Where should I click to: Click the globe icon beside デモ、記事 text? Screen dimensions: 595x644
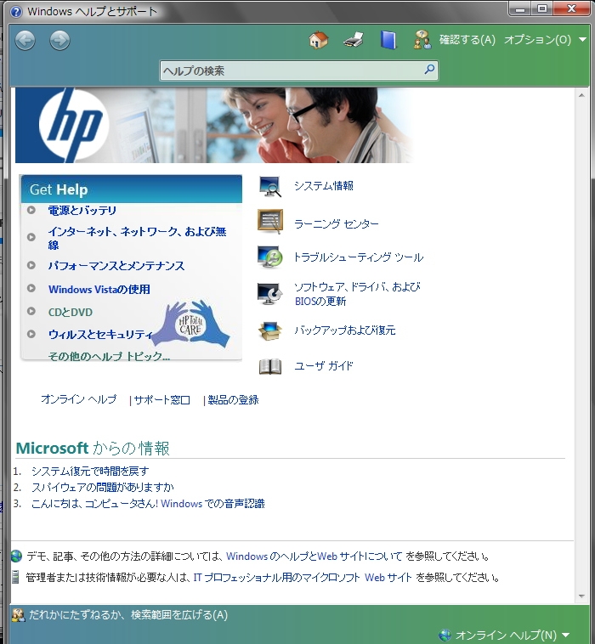tap(16, 556)
